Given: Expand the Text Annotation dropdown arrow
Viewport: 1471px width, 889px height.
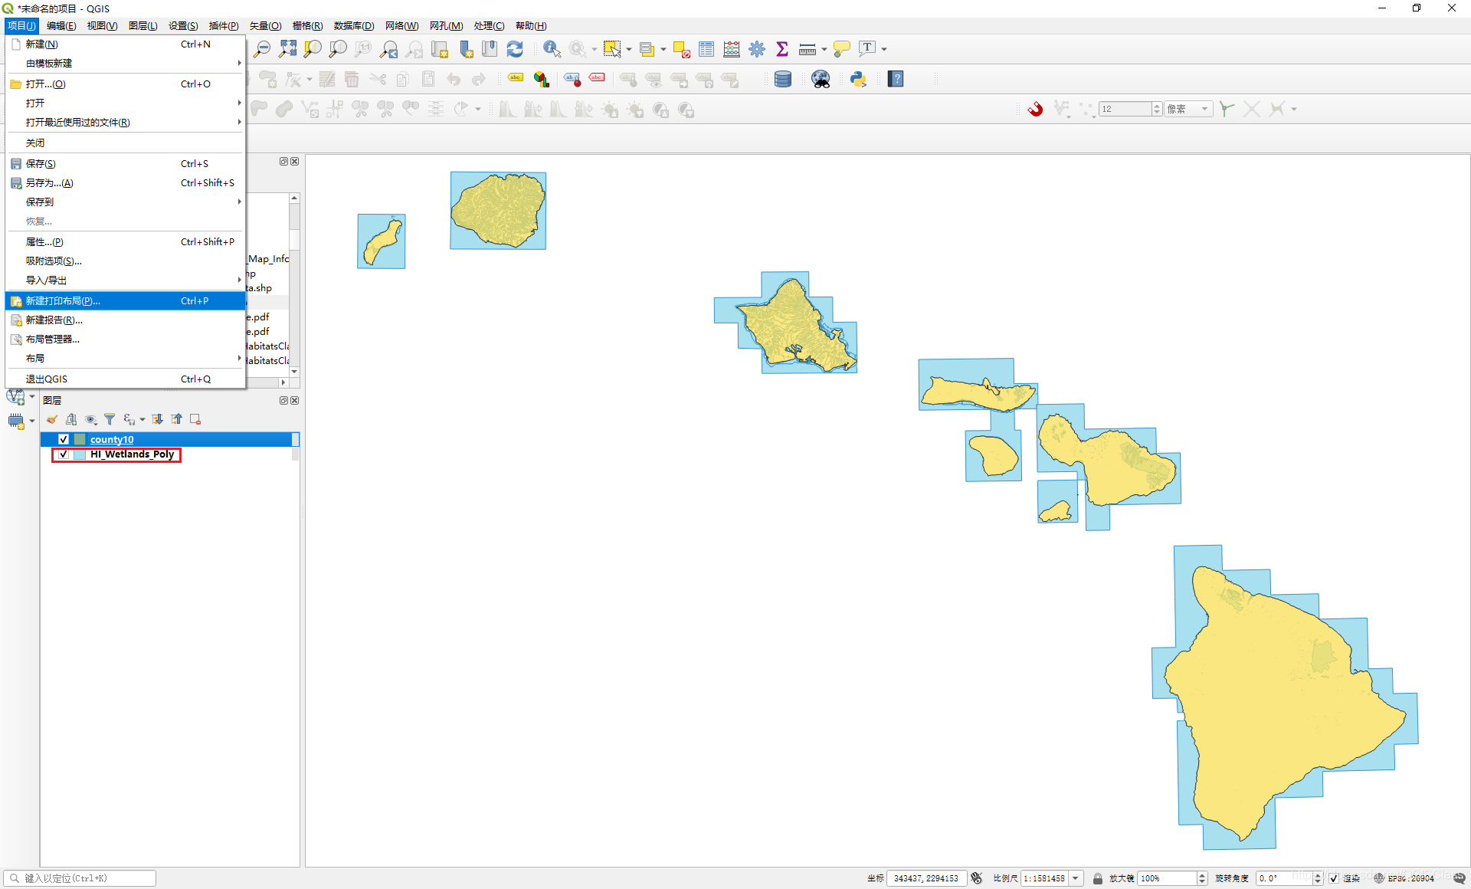Looking at the screenshot, I should pos(884,49).
